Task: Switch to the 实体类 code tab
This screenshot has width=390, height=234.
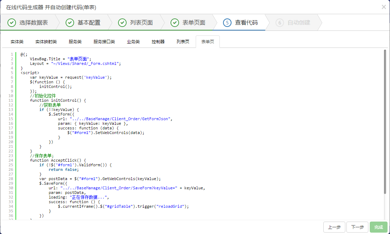Action: tap(17, 41)
